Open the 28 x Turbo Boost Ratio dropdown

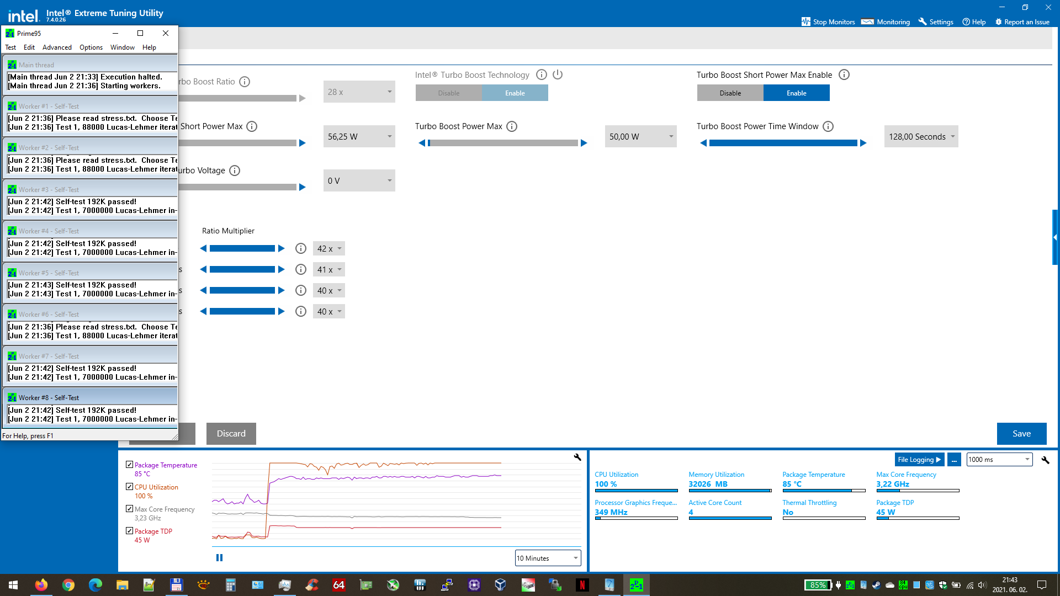pos(359,92)
